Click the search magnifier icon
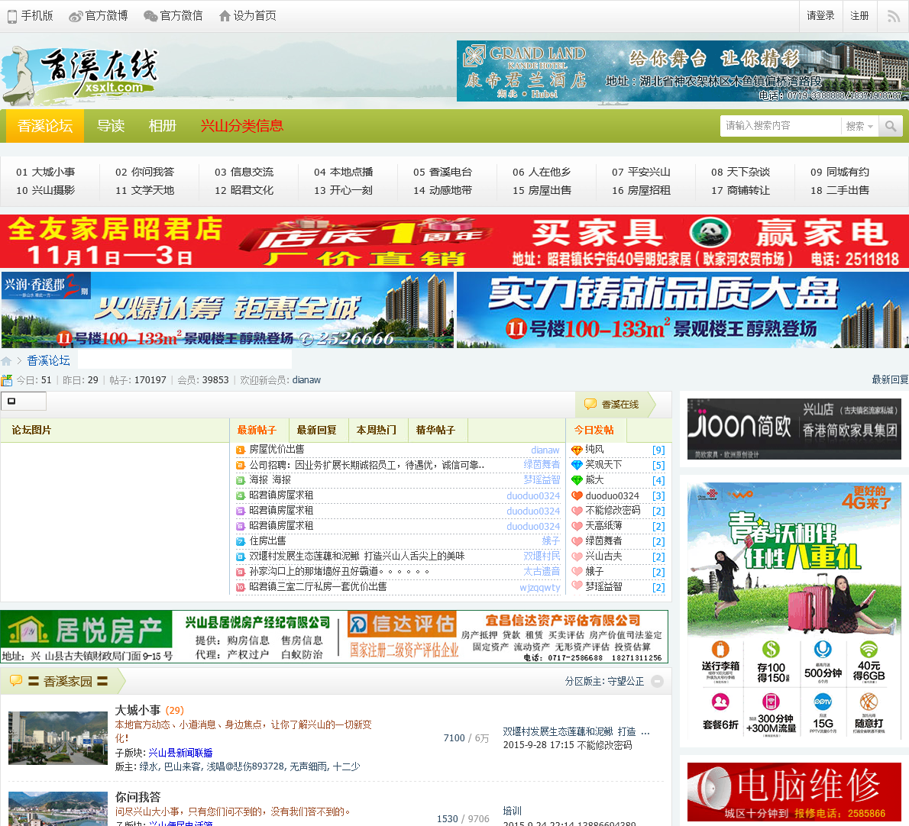The image size is (909, 826). pos(891,126)
